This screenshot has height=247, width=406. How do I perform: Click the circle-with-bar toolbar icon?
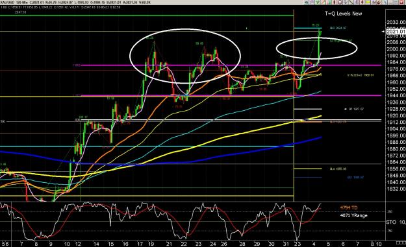coord(340,3)
